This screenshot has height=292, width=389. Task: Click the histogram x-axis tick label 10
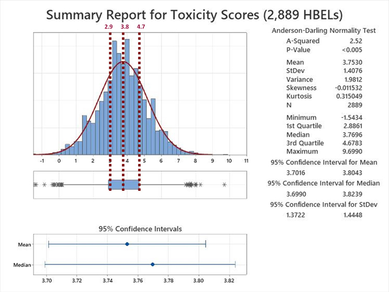click(229, 161)
